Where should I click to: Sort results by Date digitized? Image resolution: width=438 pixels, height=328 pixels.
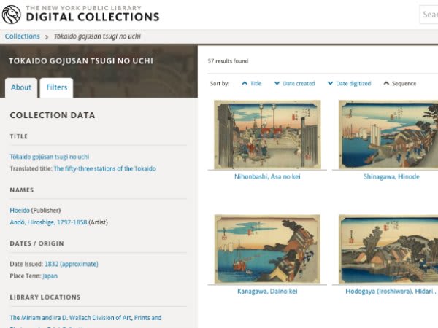353,83
